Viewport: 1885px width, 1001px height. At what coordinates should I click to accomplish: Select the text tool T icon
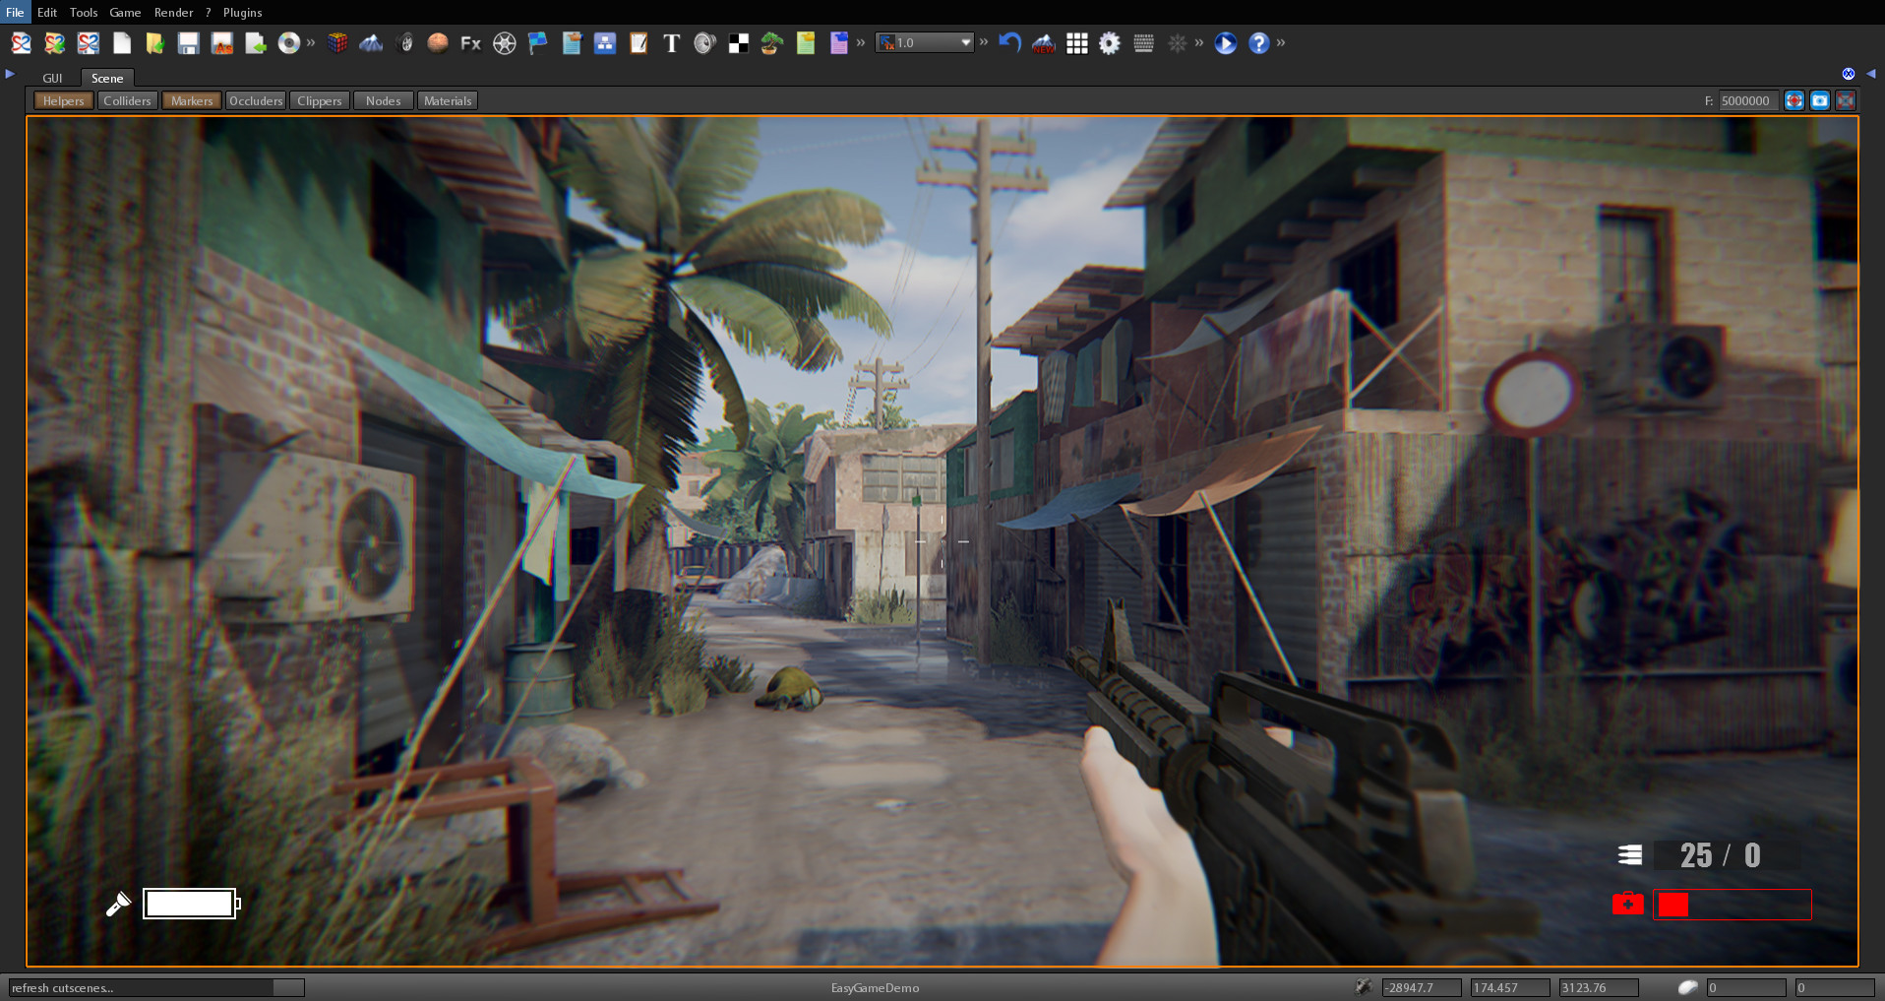coord(672,43)
